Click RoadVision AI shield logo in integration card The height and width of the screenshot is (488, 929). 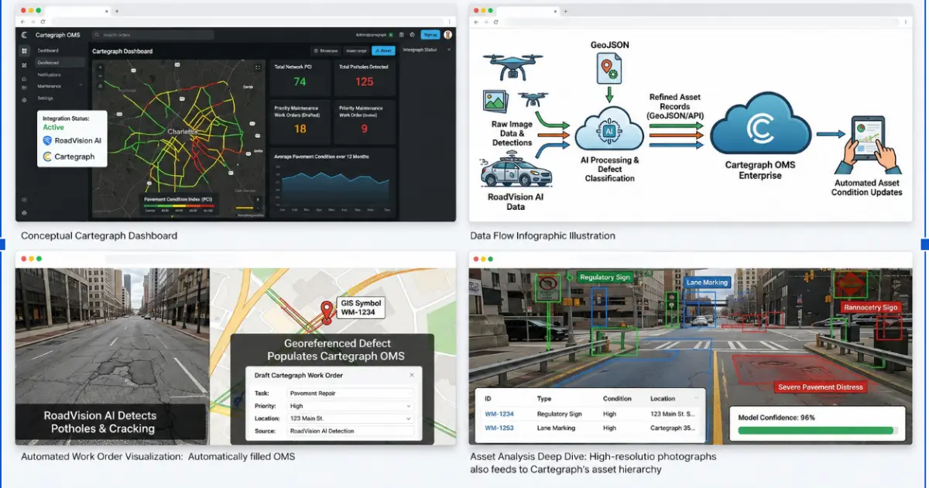pos(48,140)
